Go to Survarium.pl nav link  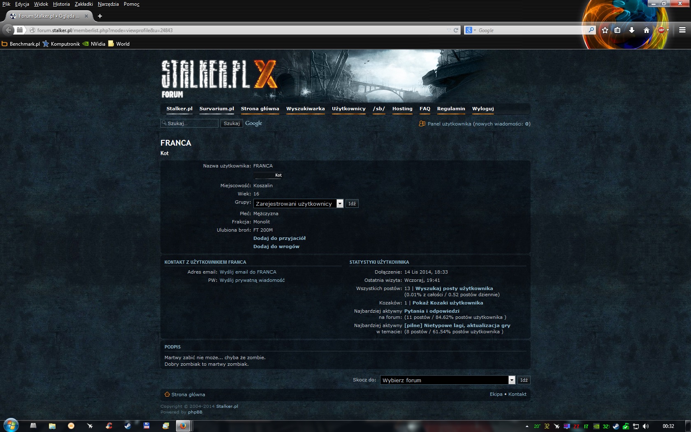click(x=217, y=109)
